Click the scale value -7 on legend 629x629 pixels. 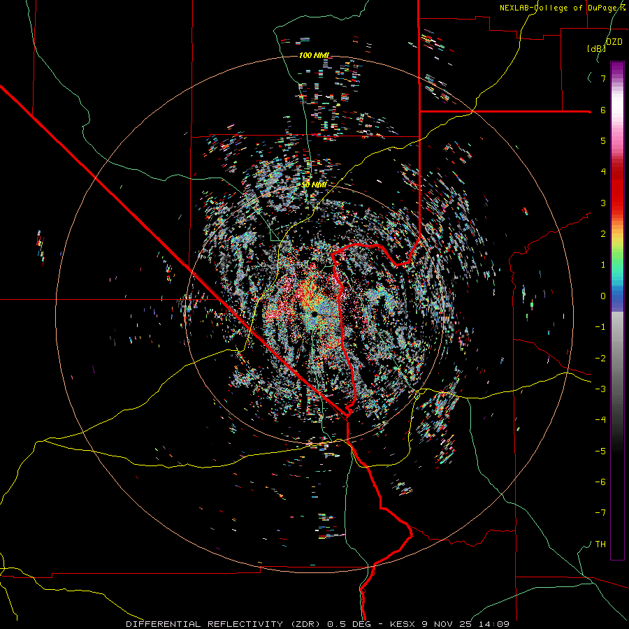tap(600, 513)
